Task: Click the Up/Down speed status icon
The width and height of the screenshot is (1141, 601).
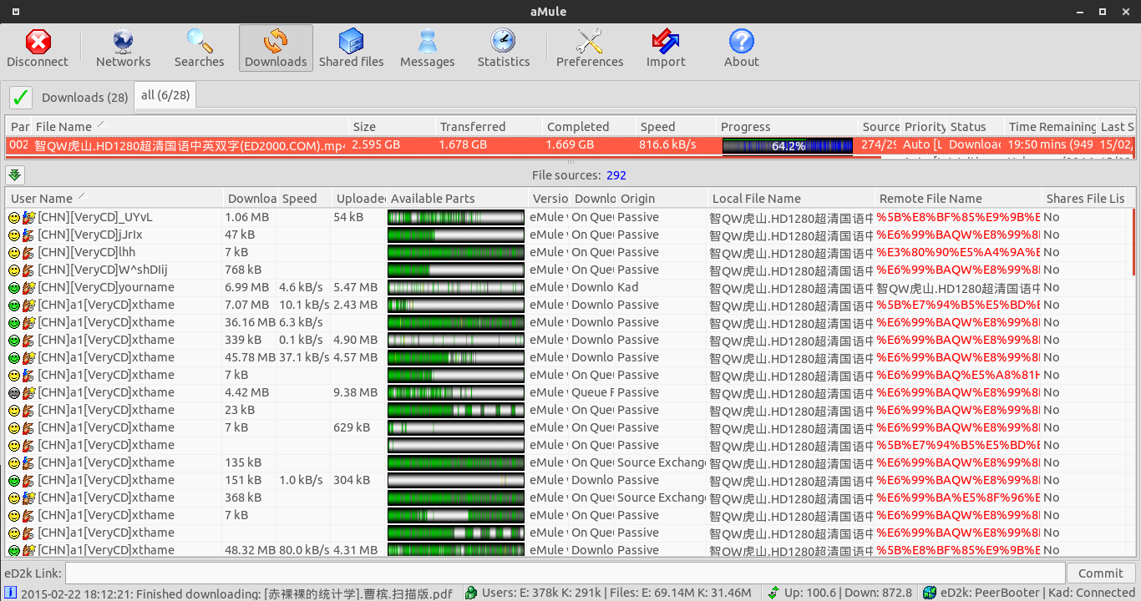Action: tap(773, 593)
